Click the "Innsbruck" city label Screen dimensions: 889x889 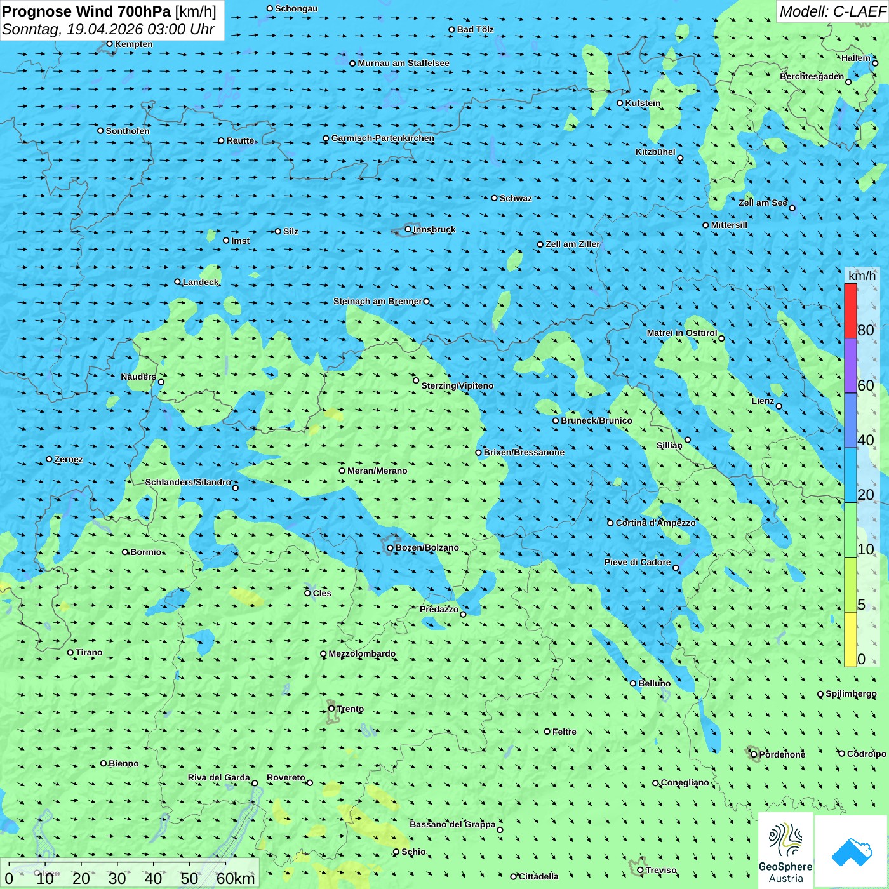coord(434,229)
